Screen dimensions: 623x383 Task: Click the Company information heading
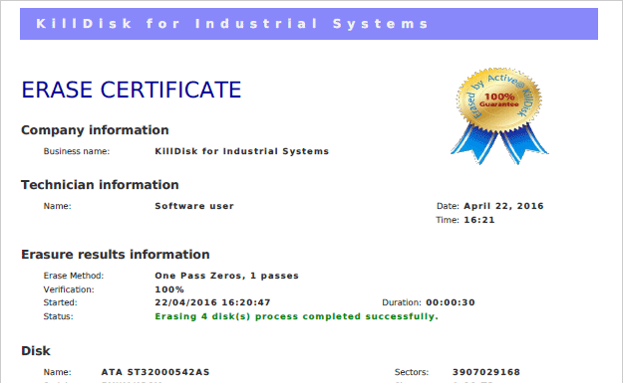pos(95,130)
